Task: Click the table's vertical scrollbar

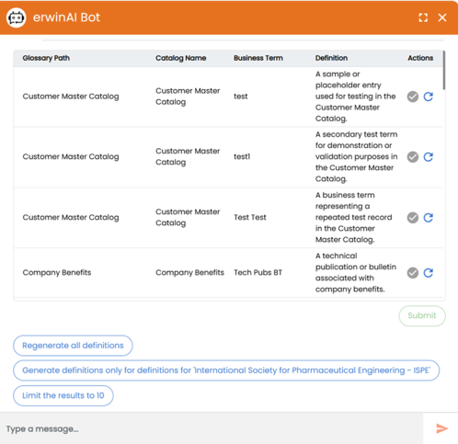Action: click(444, 71)
